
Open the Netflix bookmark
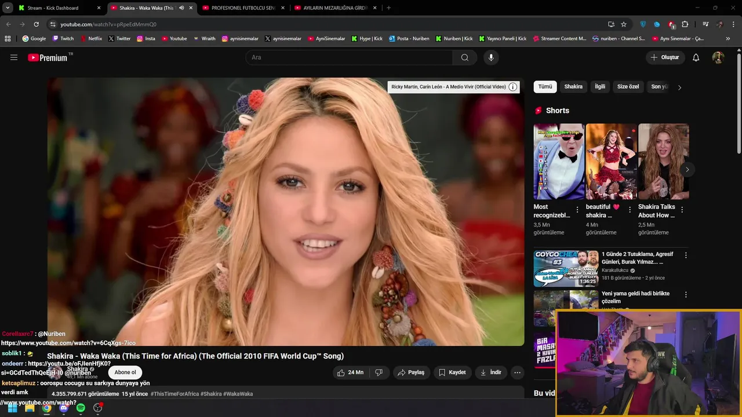(x=91, y=39)
